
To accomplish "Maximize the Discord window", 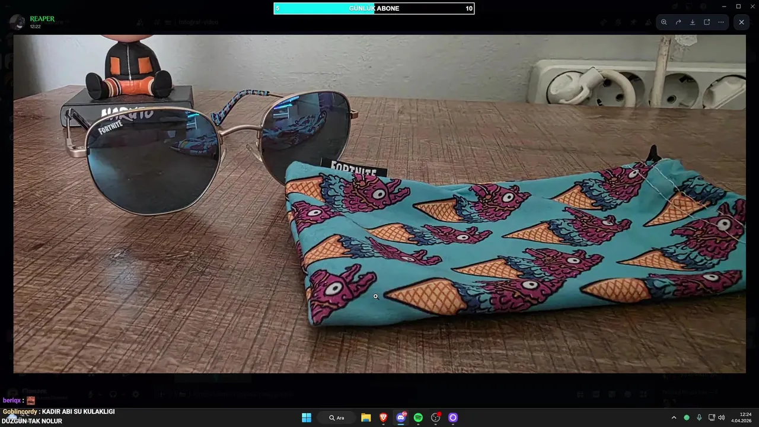I will (x=738, y=6).
